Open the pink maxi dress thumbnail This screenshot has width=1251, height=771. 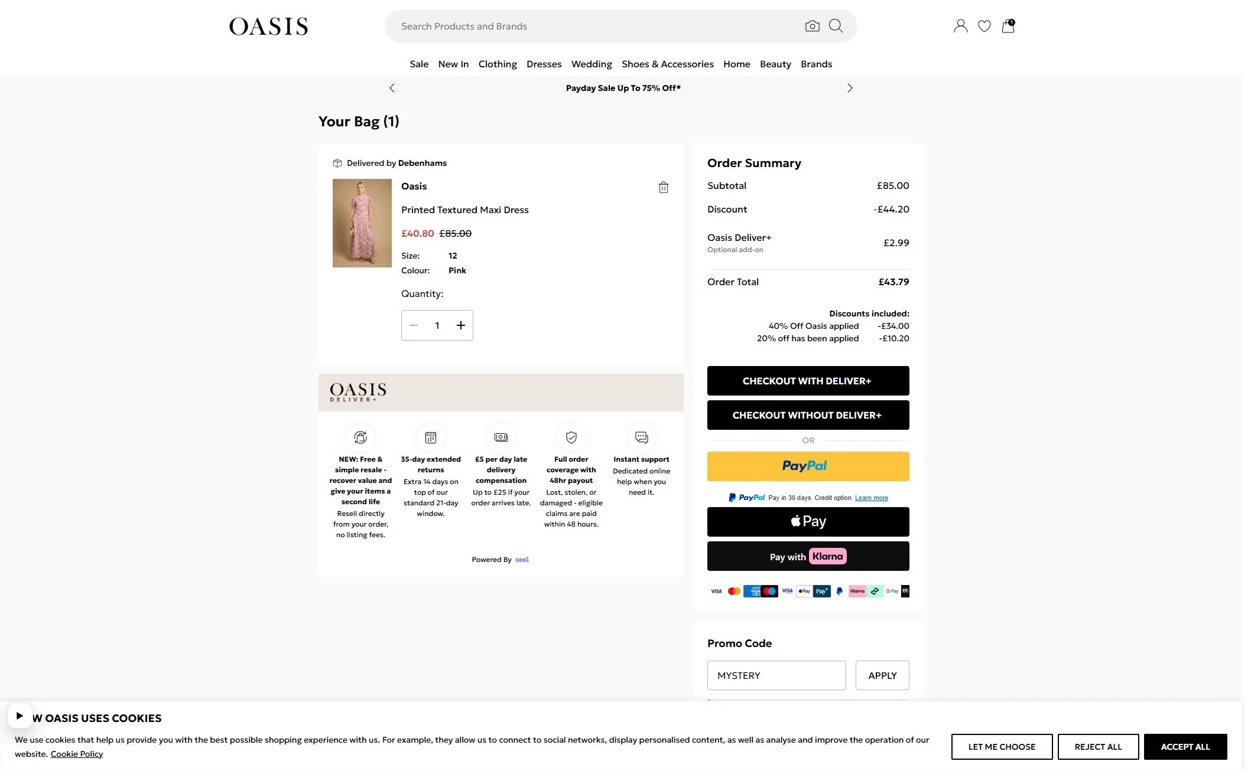pos(362,223)
